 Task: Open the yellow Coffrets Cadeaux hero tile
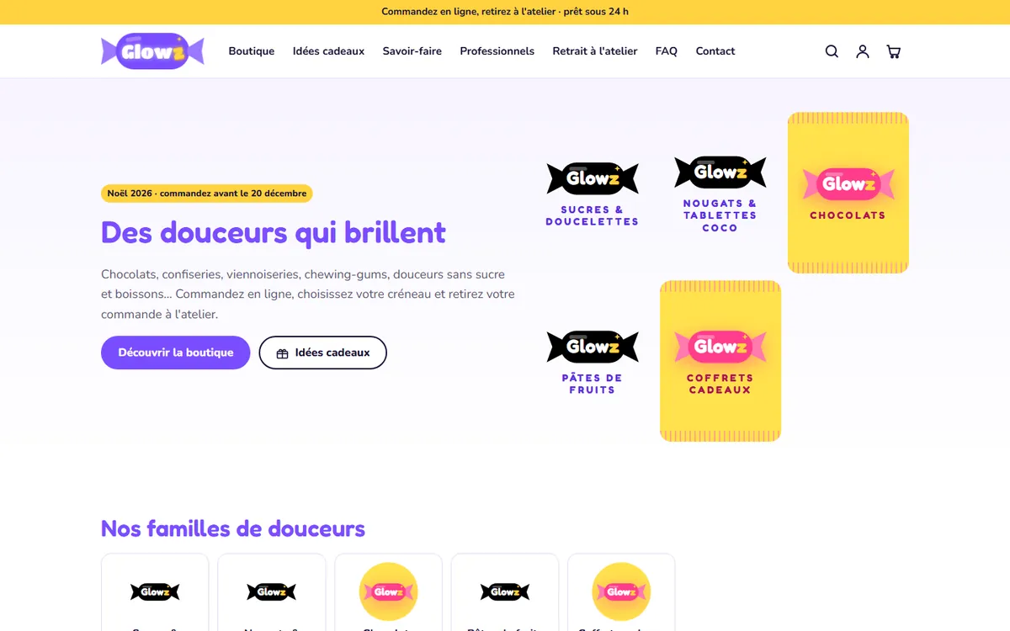720,361
